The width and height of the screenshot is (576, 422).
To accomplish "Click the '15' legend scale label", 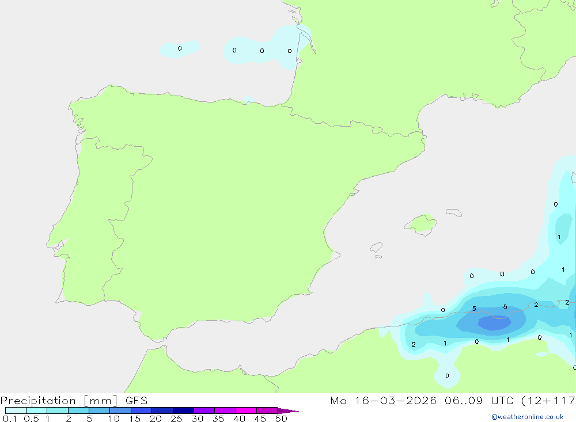I will click(x=135, y=419).
